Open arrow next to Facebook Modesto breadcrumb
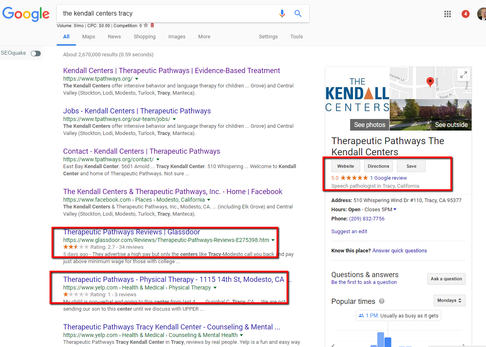Viewport: 486px width, 347px height. pyautogui.click(x=209, y=200)
